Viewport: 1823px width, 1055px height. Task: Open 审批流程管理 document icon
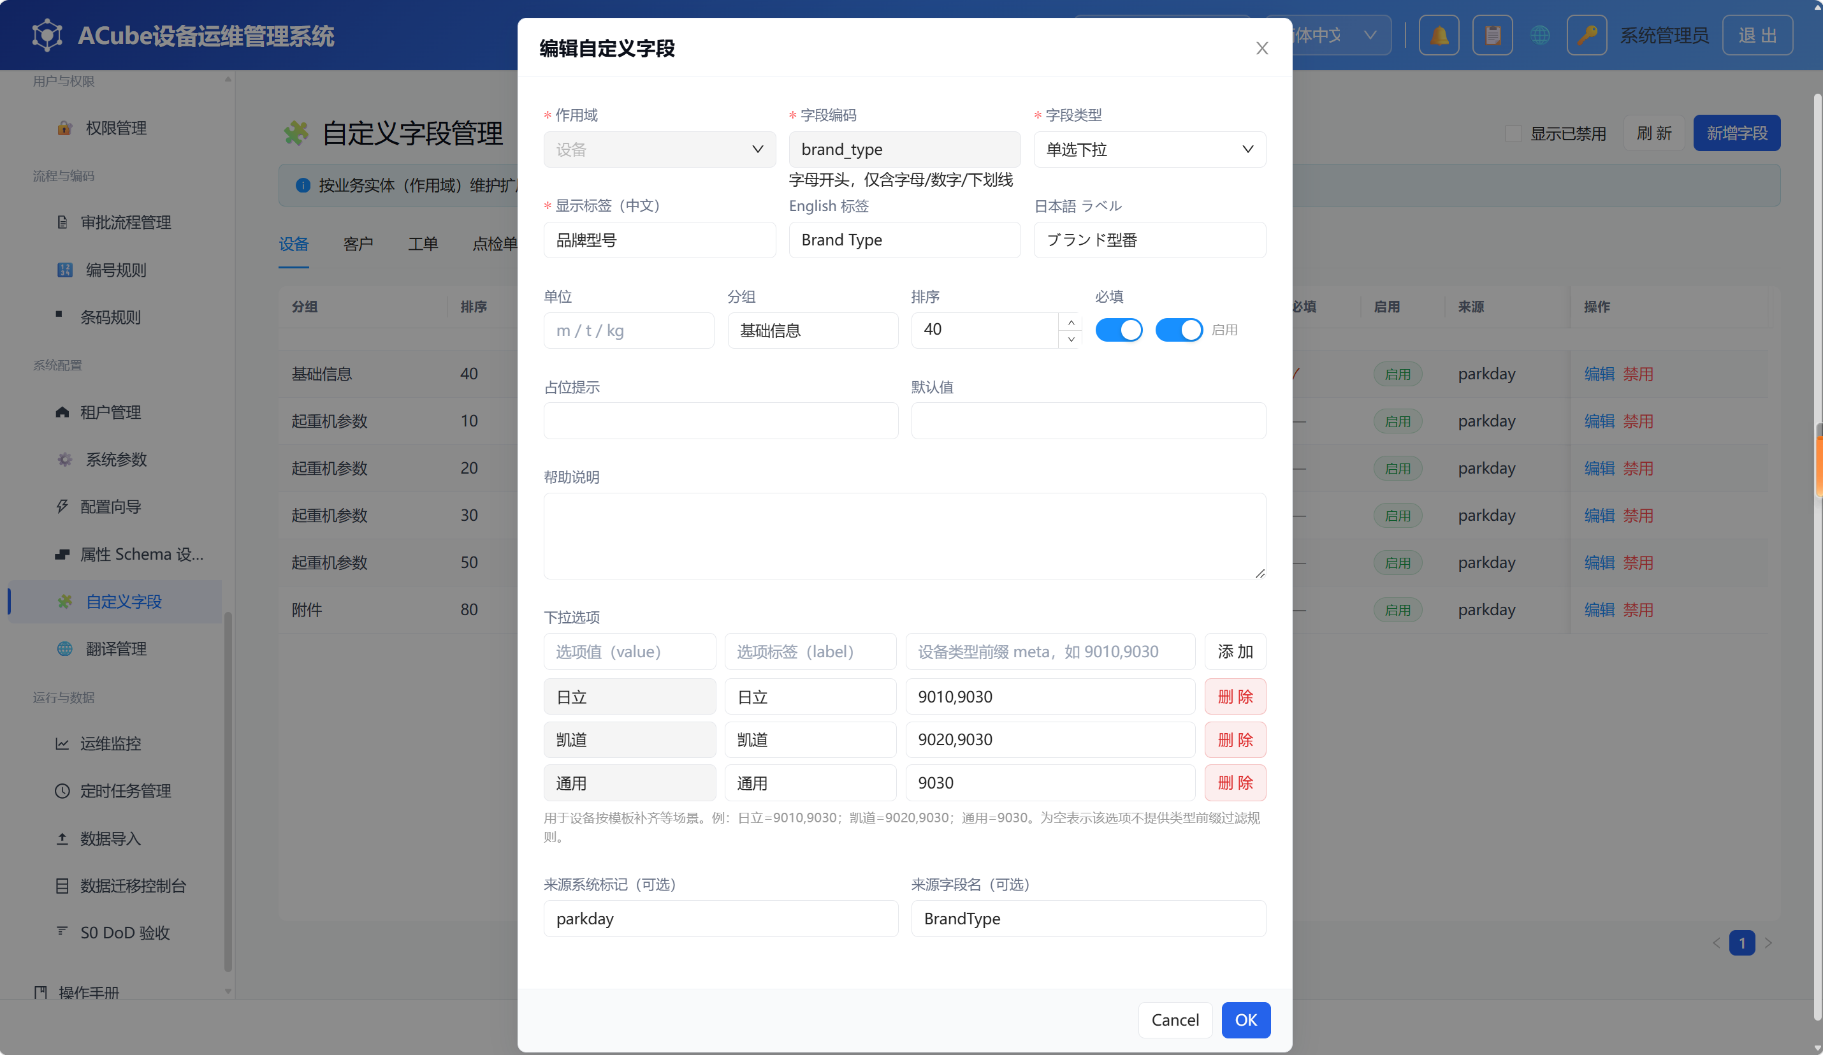[62, 222]
